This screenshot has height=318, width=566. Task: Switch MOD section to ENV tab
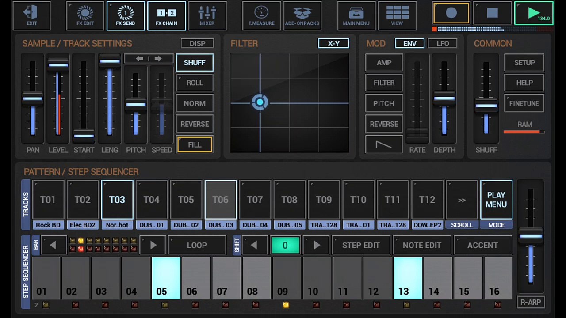tap(409, 43)
